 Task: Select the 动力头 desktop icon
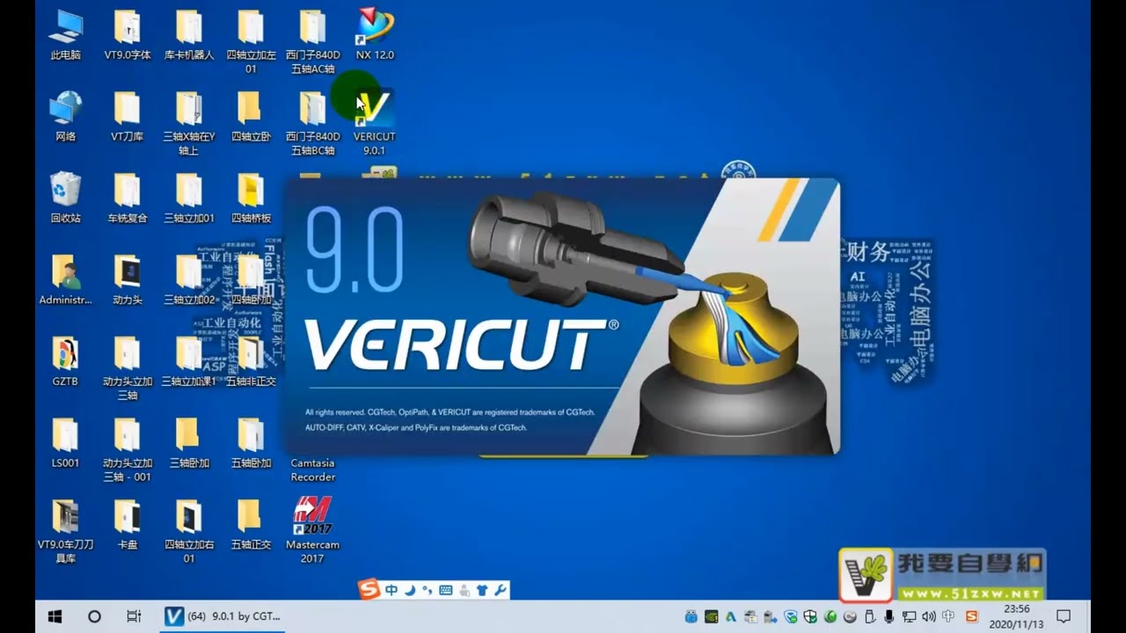tap(128, 280)
